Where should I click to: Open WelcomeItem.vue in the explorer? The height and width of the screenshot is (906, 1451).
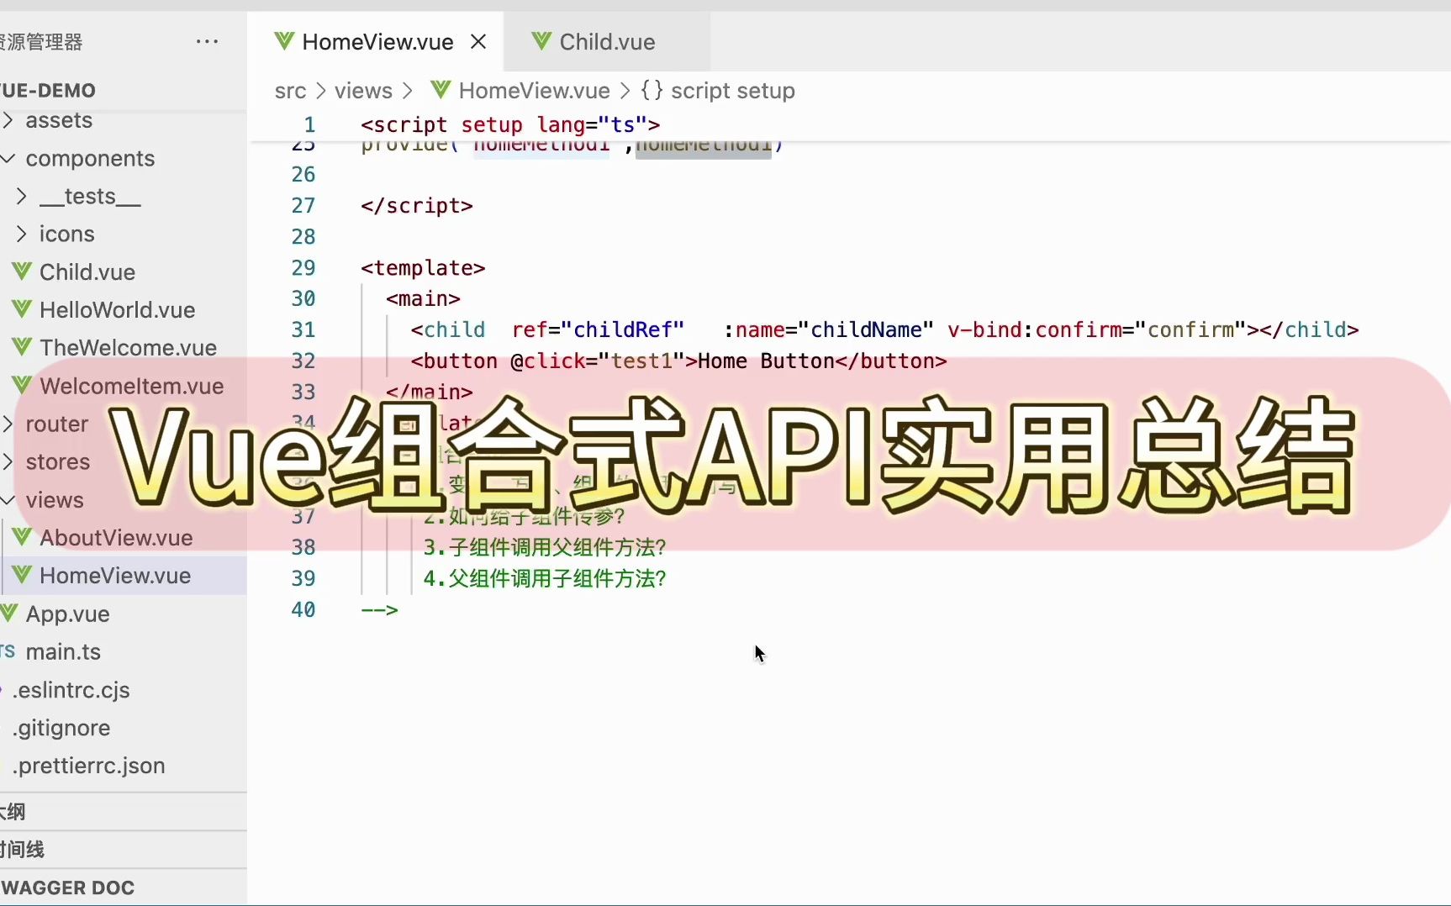(132, 386)
